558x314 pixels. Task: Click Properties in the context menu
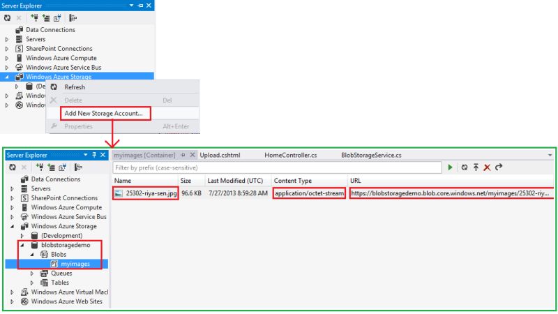123,126
